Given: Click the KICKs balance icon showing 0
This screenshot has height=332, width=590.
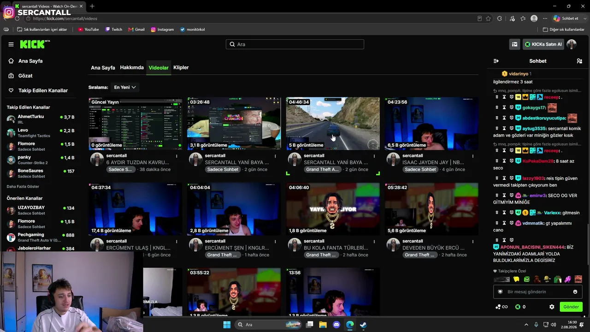Looking at the screenshot, I should click(518, 307).
